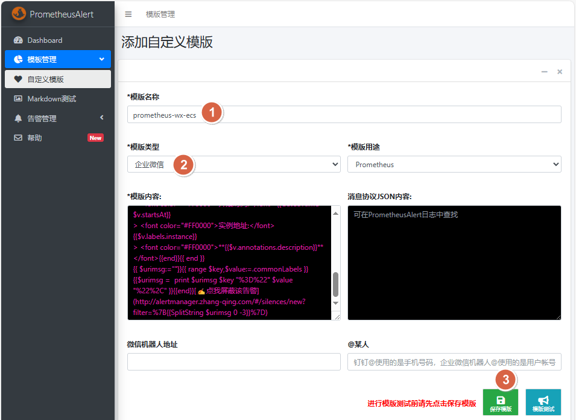Click the Dashboard gauge icon
This screenshot has height=420, width=576.
tap(18, 40)
